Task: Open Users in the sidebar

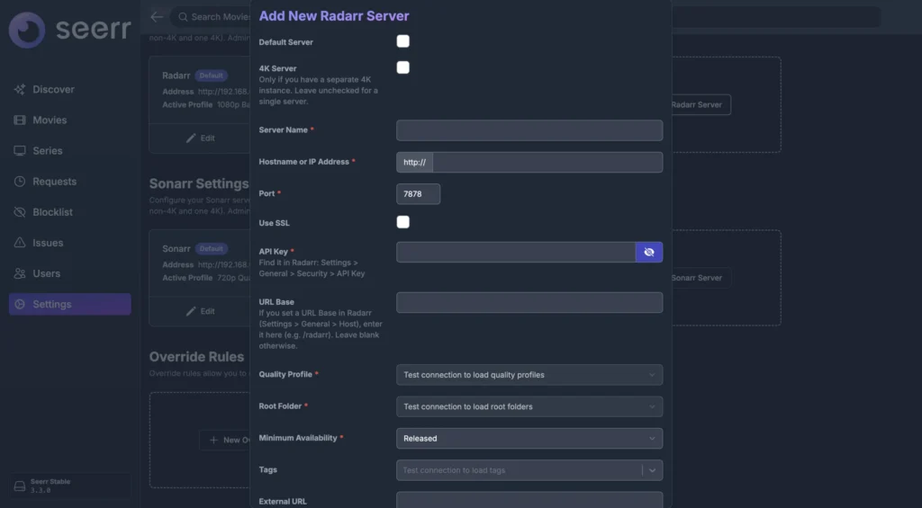Action: (70, 273)
